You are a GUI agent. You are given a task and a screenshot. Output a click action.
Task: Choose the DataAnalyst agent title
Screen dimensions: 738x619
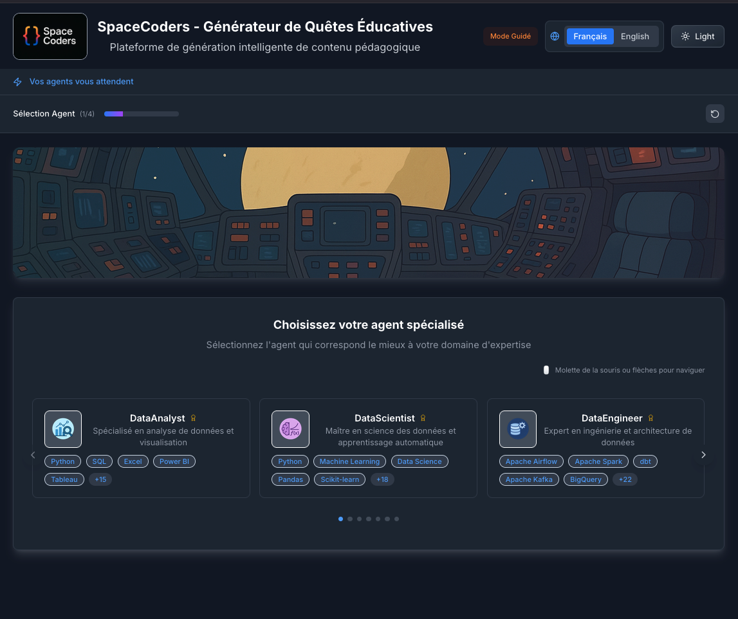pyautogui.click(x=157, y=418)
